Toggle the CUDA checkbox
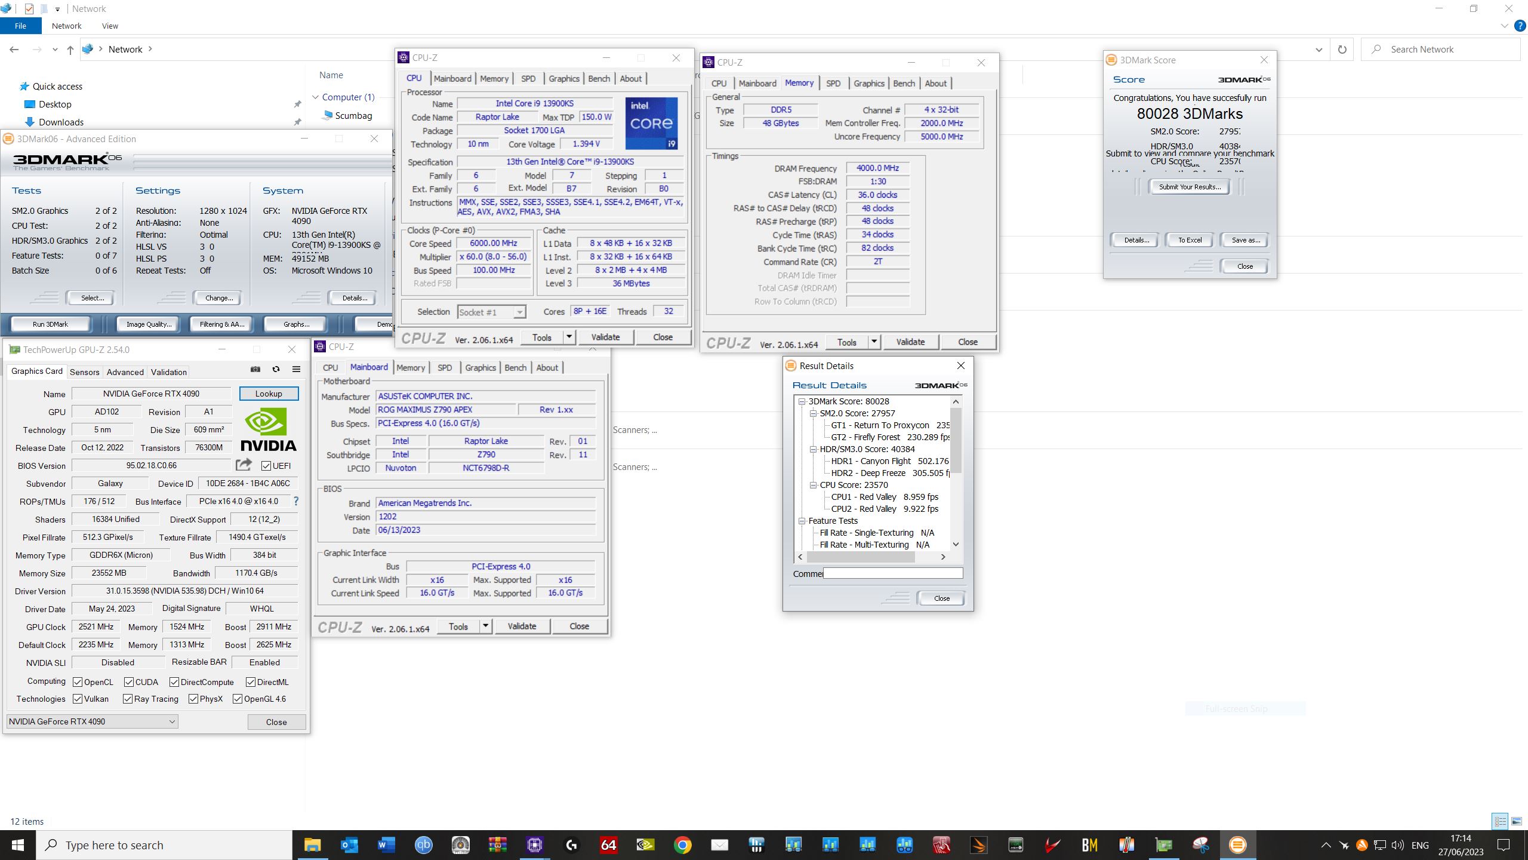 click(x=129, y=682)
